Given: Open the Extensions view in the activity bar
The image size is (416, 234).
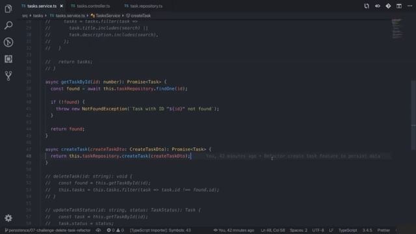Looking at the screenshot, I should 8,59.
